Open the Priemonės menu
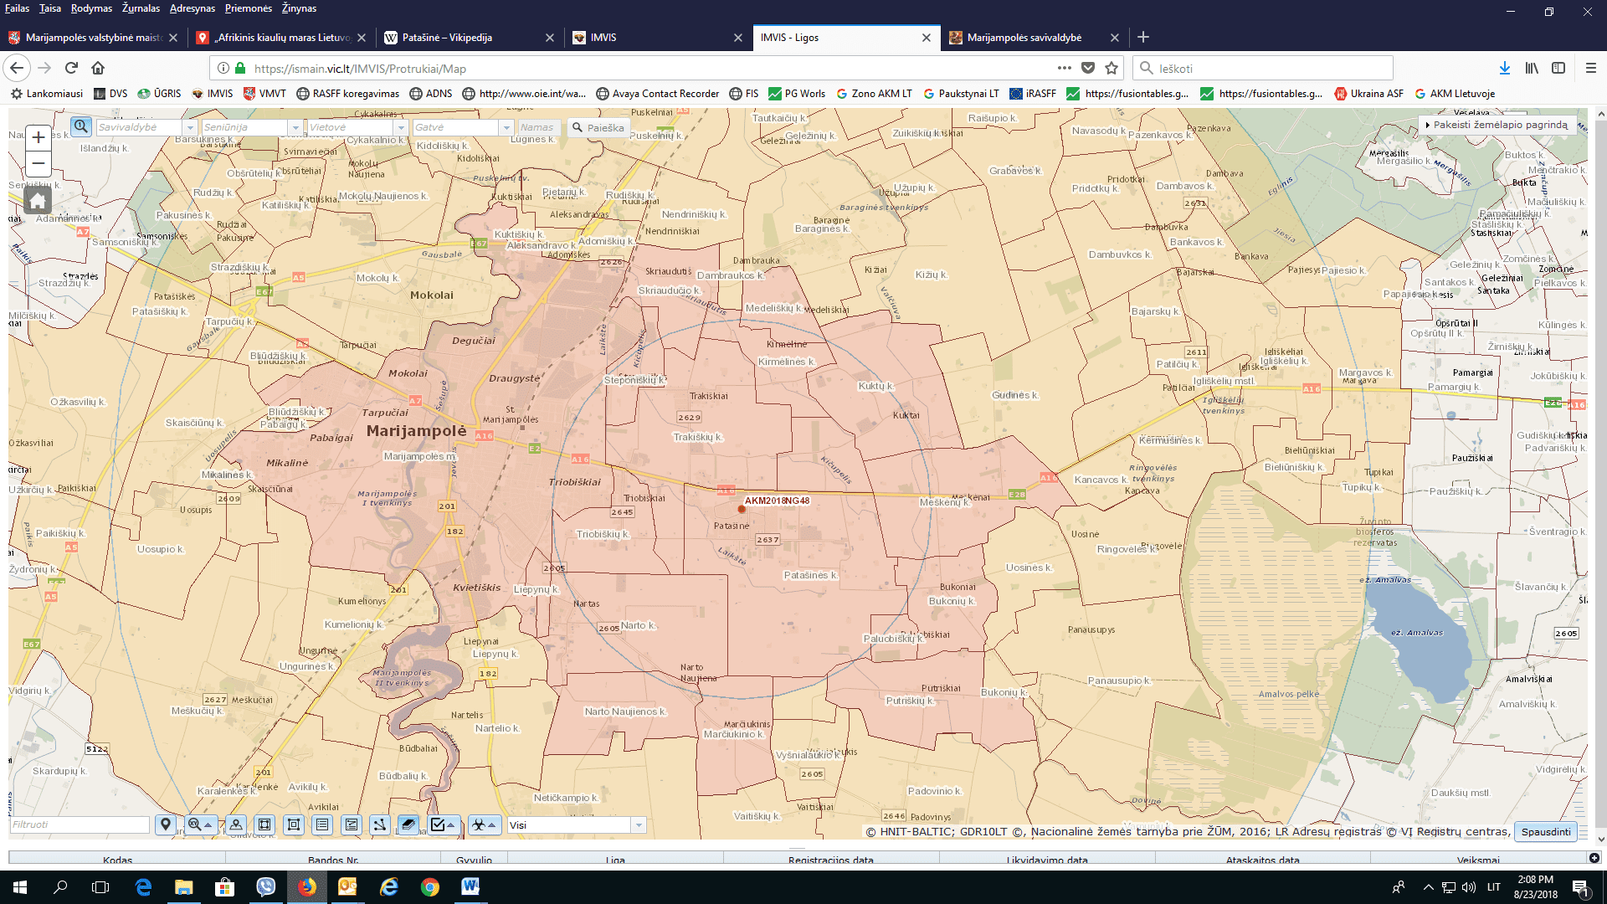 (249, 8)
